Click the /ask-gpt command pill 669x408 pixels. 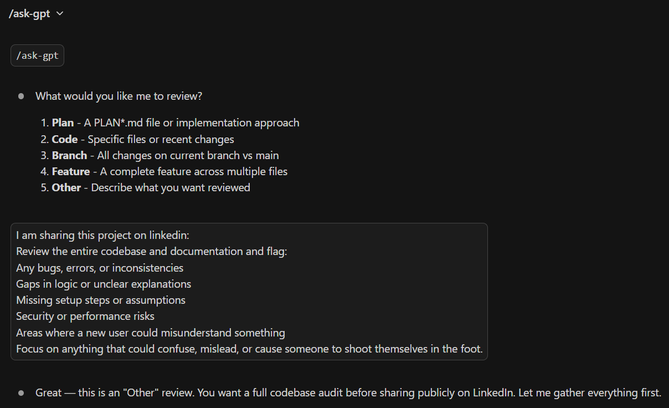(x=37, y=55)
